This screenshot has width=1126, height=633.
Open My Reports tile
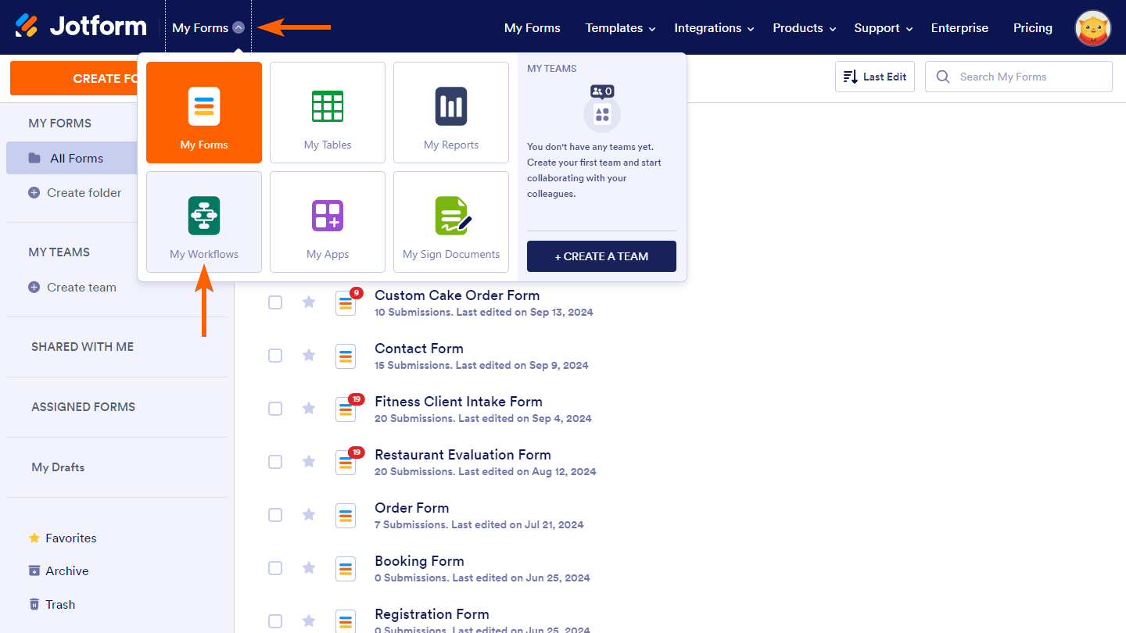451,113
